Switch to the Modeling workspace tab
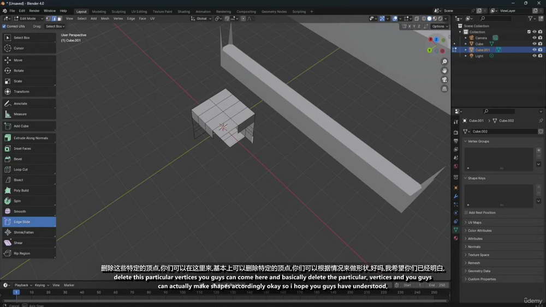This screenshot has width=546, height=307. pos(99,11)
